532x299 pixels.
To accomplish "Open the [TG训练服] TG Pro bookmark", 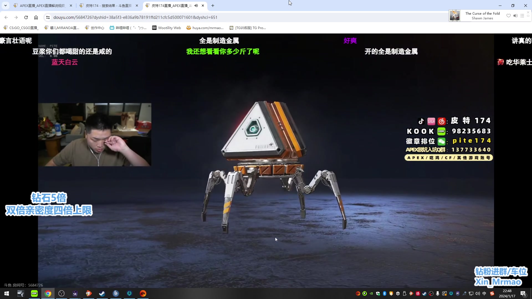I will pos(248,28).
